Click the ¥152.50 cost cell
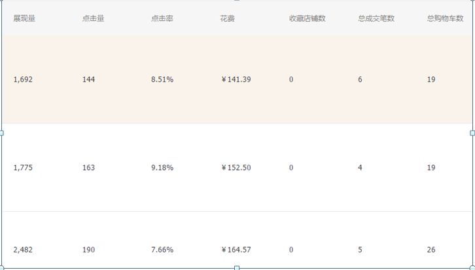The image size is (475, 270). click(x=236, y=168)
